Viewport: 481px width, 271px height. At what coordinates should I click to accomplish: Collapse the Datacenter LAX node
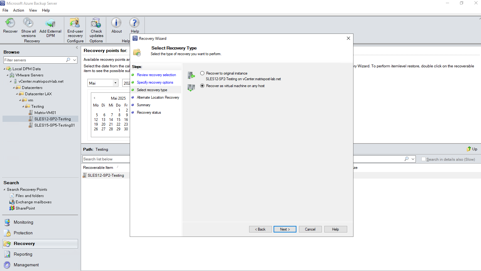[17, 94]
